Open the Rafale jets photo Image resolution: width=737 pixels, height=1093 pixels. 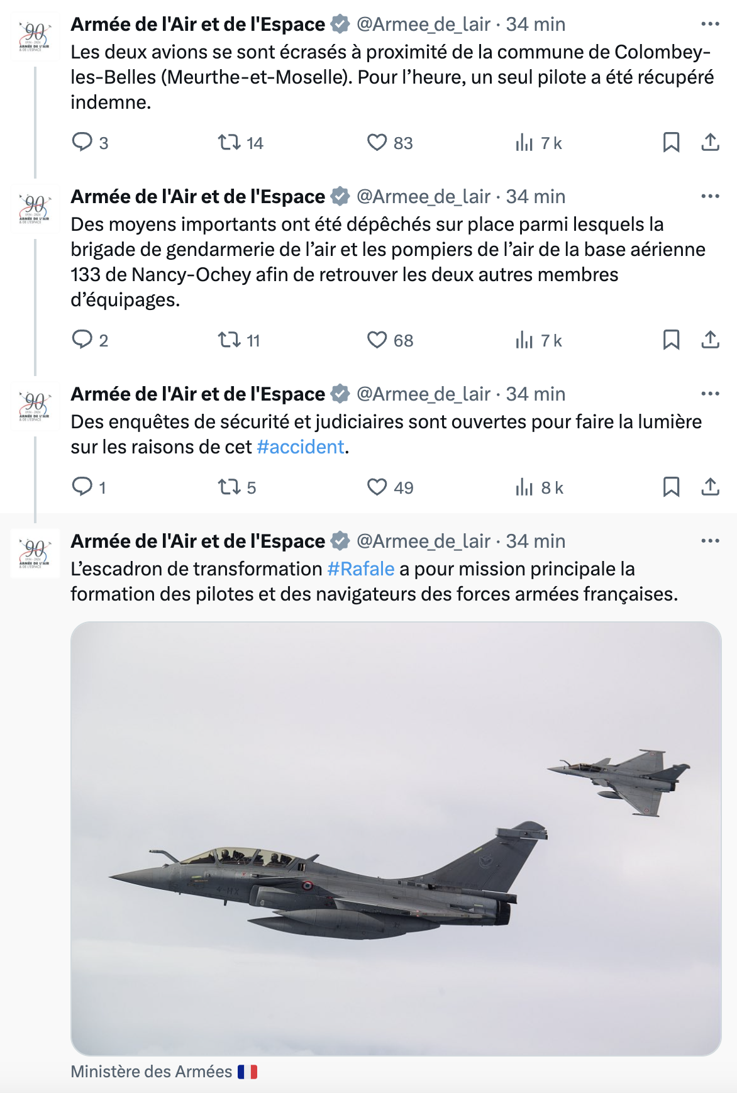(x=396, y=838)
